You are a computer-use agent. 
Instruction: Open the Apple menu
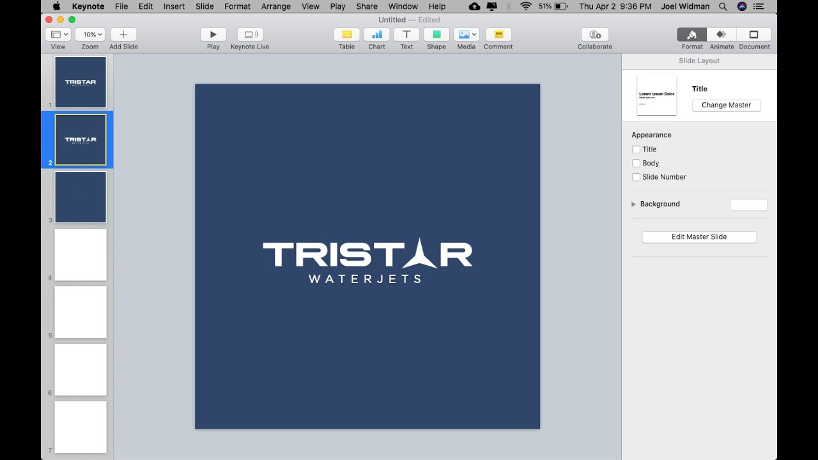(x=56, y=6)
